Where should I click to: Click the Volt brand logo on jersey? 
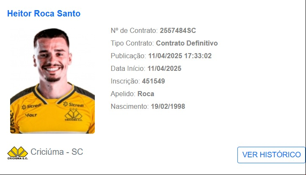coord(31,115)
